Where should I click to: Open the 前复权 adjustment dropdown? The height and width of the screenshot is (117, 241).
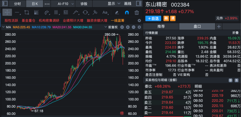[x=111, y=27]
